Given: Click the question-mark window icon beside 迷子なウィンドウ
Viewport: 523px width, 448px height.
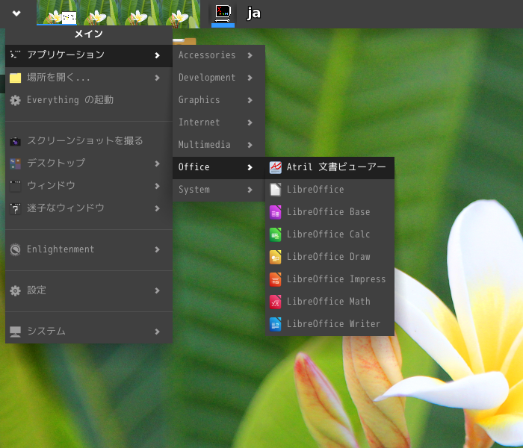Looking at the screenshot, I should 15,208.
